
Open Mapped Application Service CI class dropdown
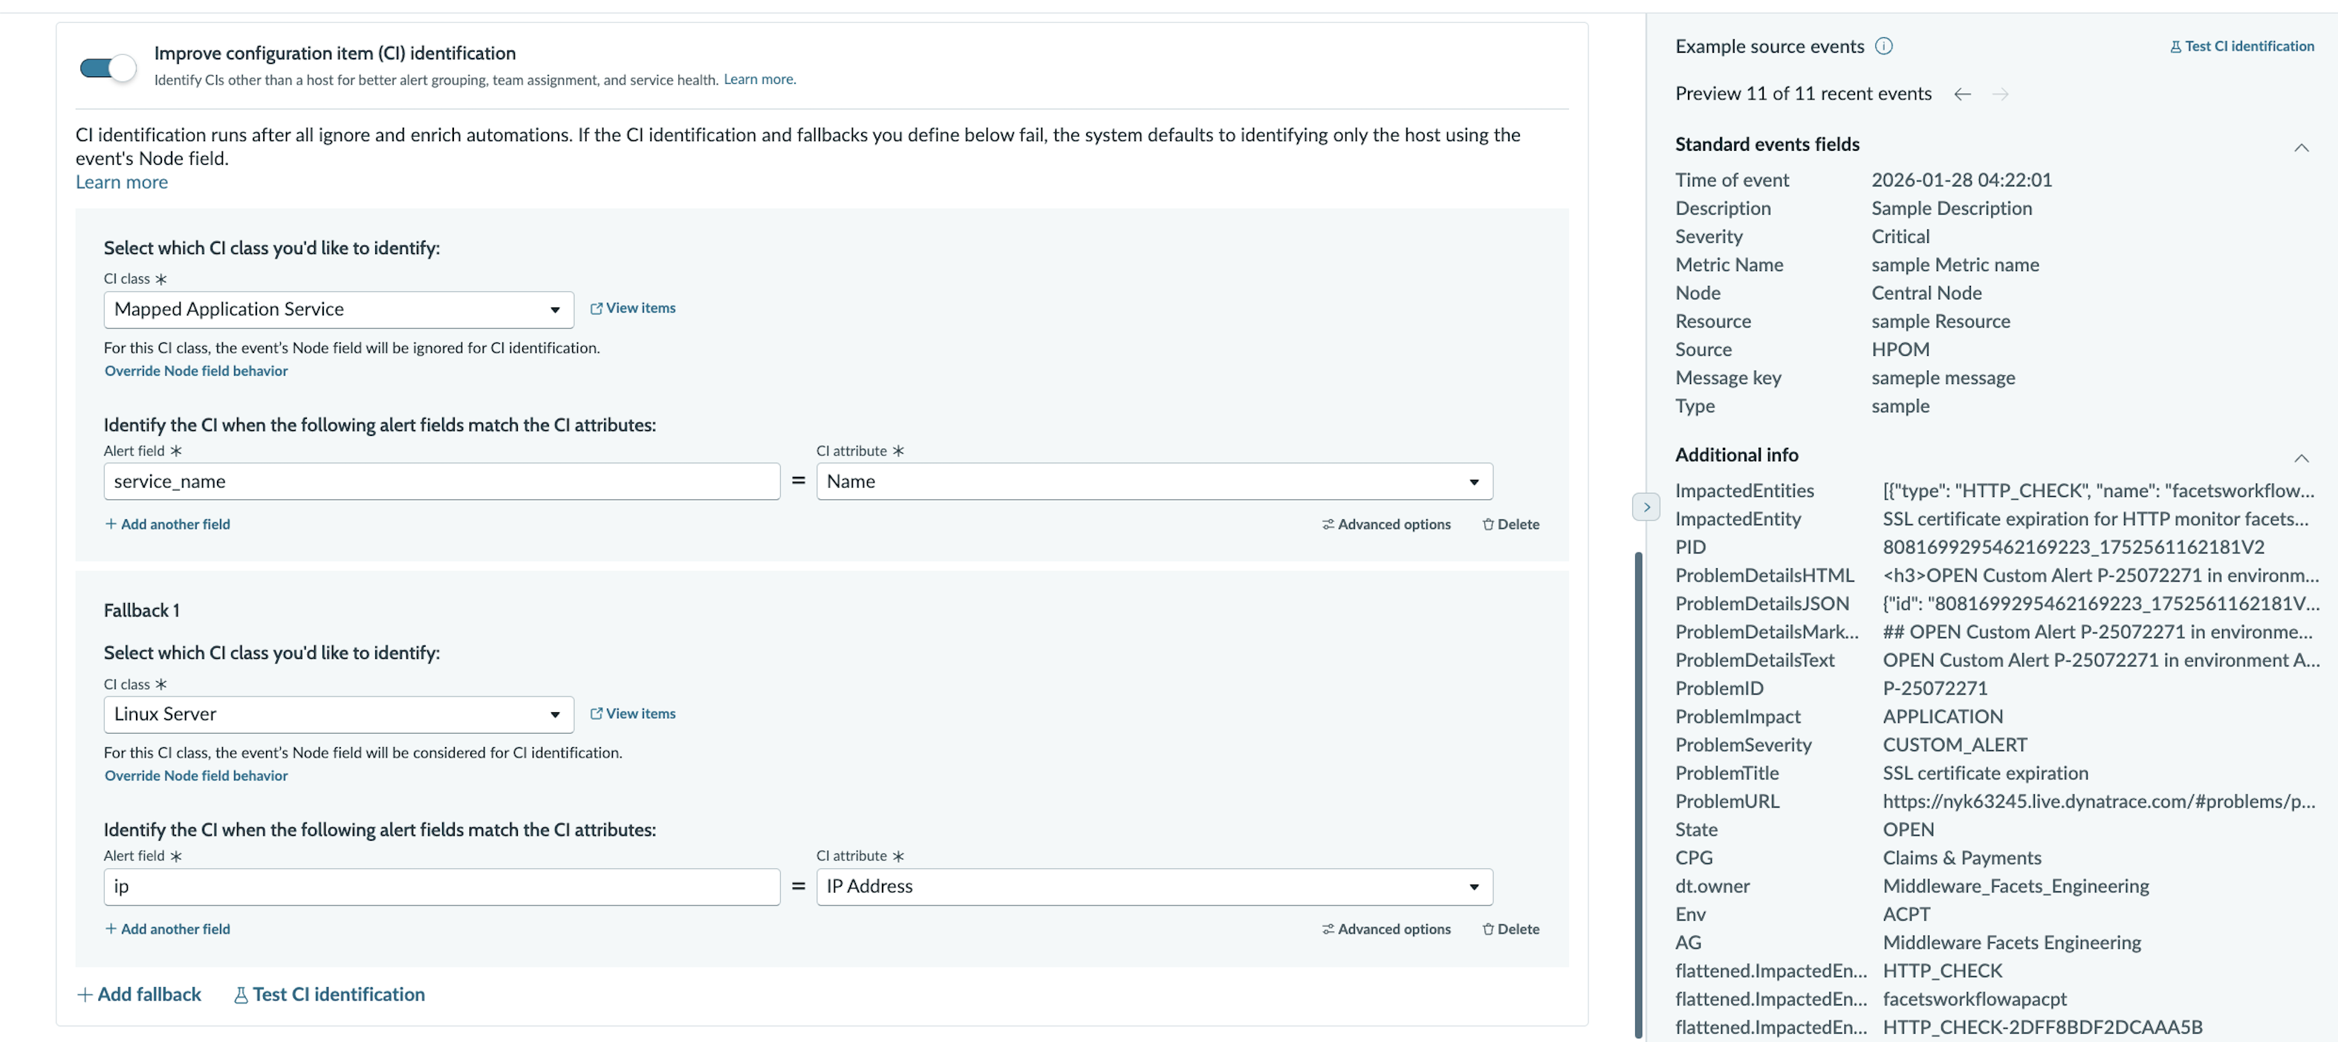tap(339, 310)
